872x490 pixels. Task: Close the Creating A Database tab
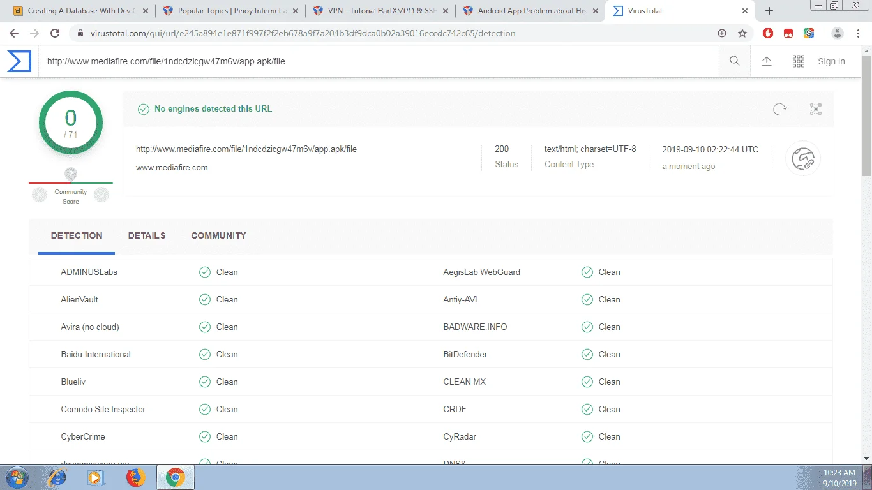tap(145, 11)
